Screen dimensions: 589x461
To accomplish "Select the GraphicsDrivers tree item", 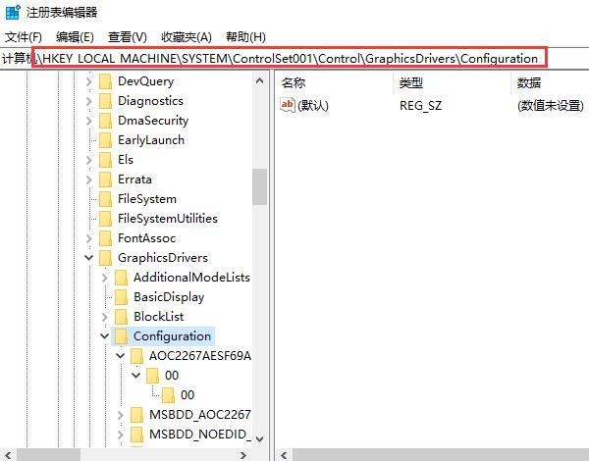I will tap(163, 258).
